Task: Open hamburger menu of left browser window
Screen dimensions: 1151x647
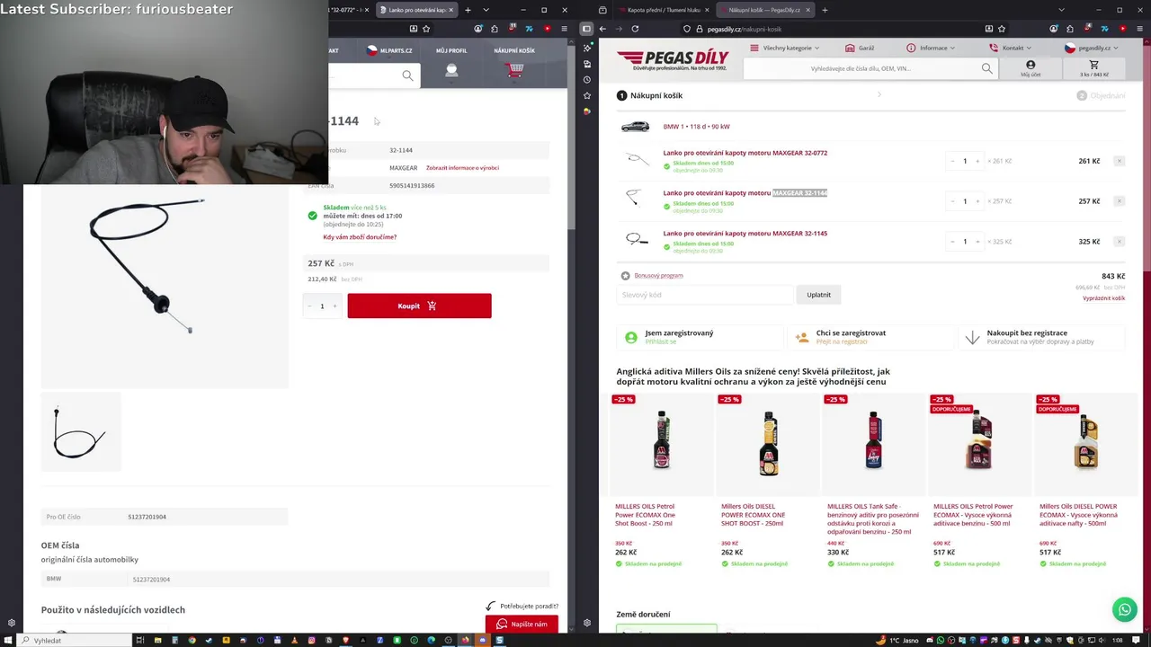Action: pos(564,29)
